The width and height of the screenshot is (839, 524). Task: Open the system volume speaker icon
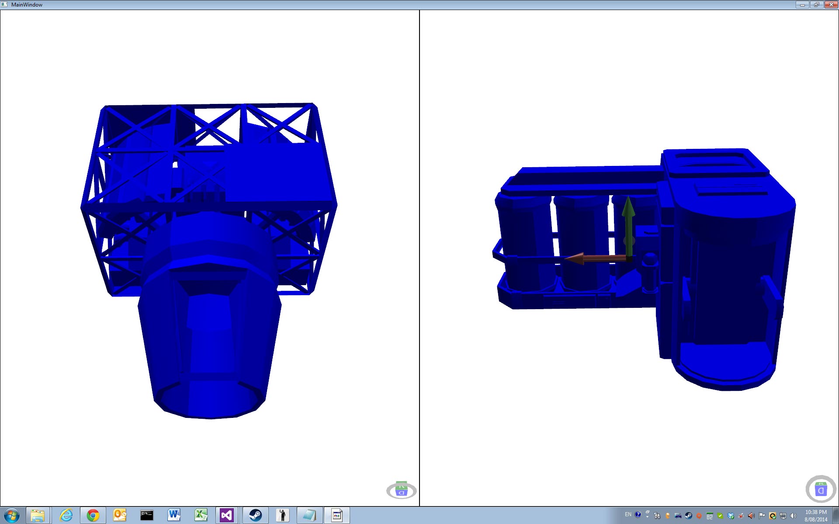(793, 516)
